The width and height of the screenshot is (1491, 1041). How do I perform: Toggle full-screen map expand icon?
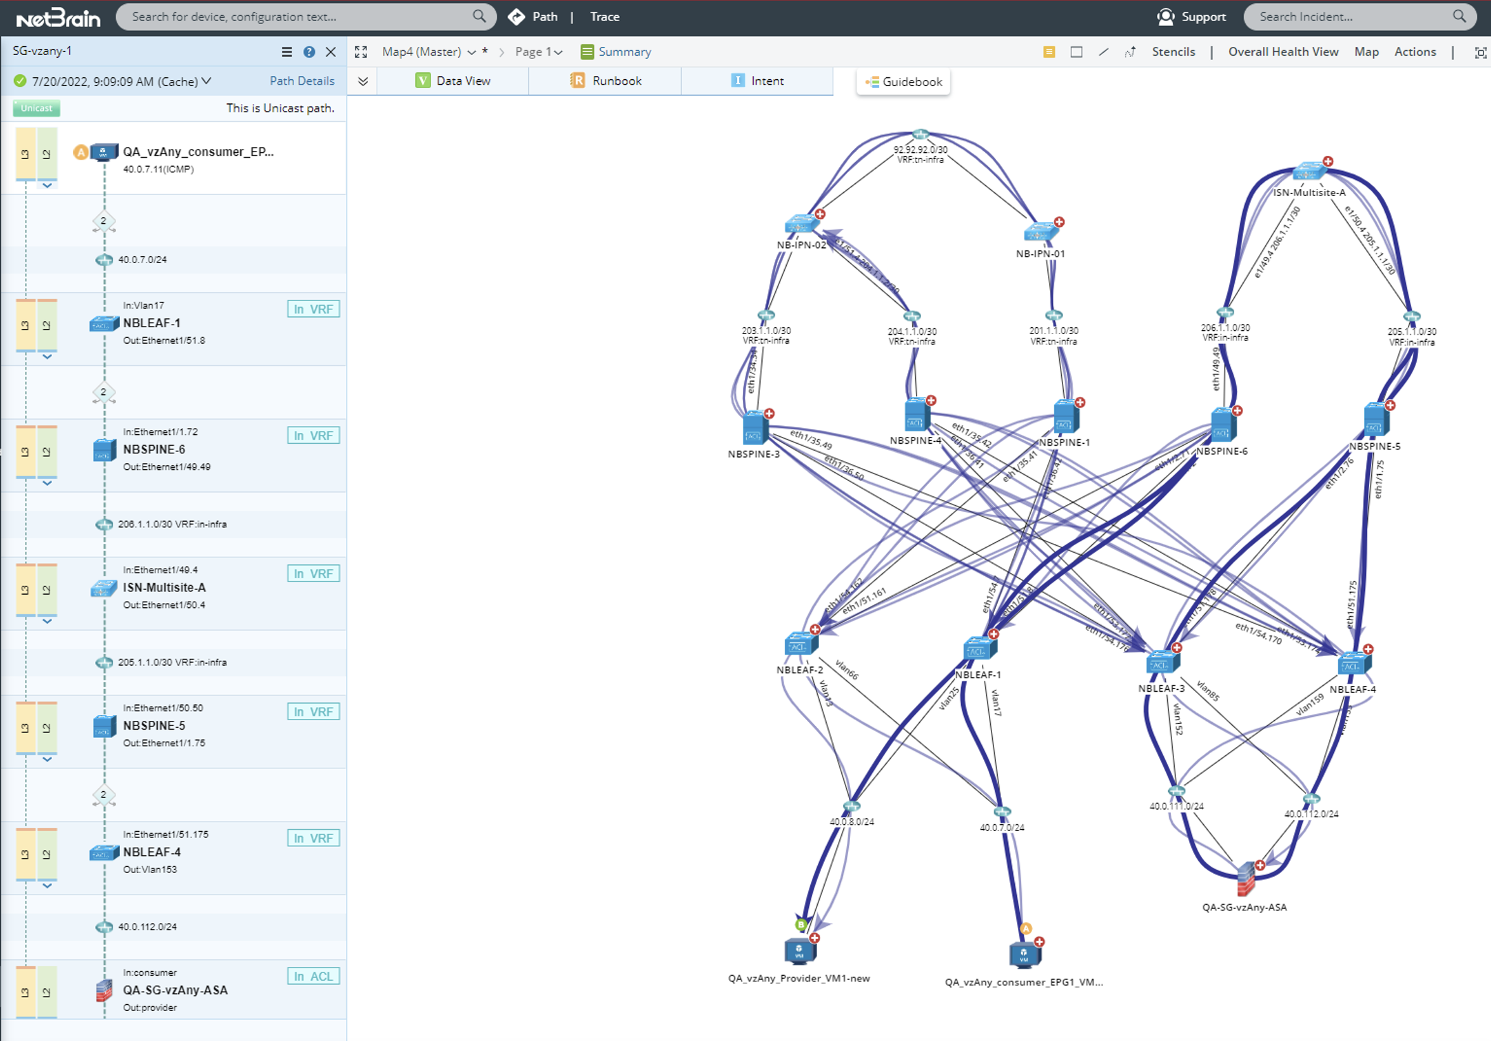tap(361, 52)
